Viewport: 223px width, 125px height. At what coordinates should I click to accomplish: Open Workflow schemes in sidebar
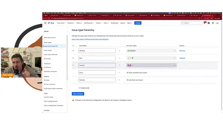pos(50,71)
